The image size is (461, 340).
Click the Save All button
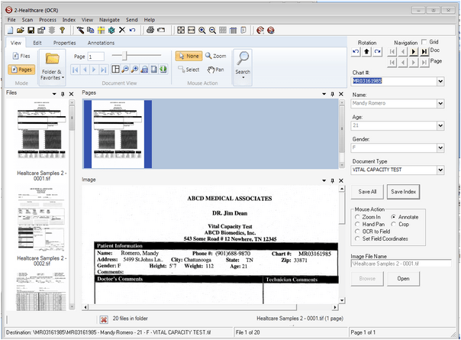tap(367, 192)
